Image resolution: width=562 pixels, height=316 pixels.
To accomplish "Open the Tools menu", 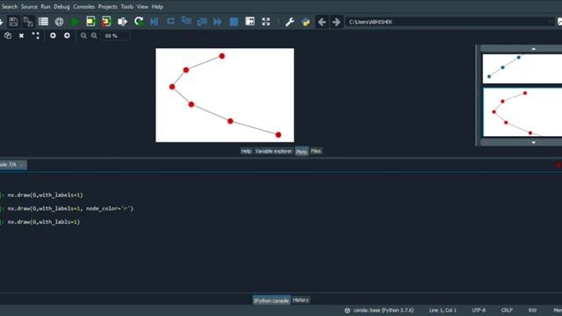I will [126, 6].
